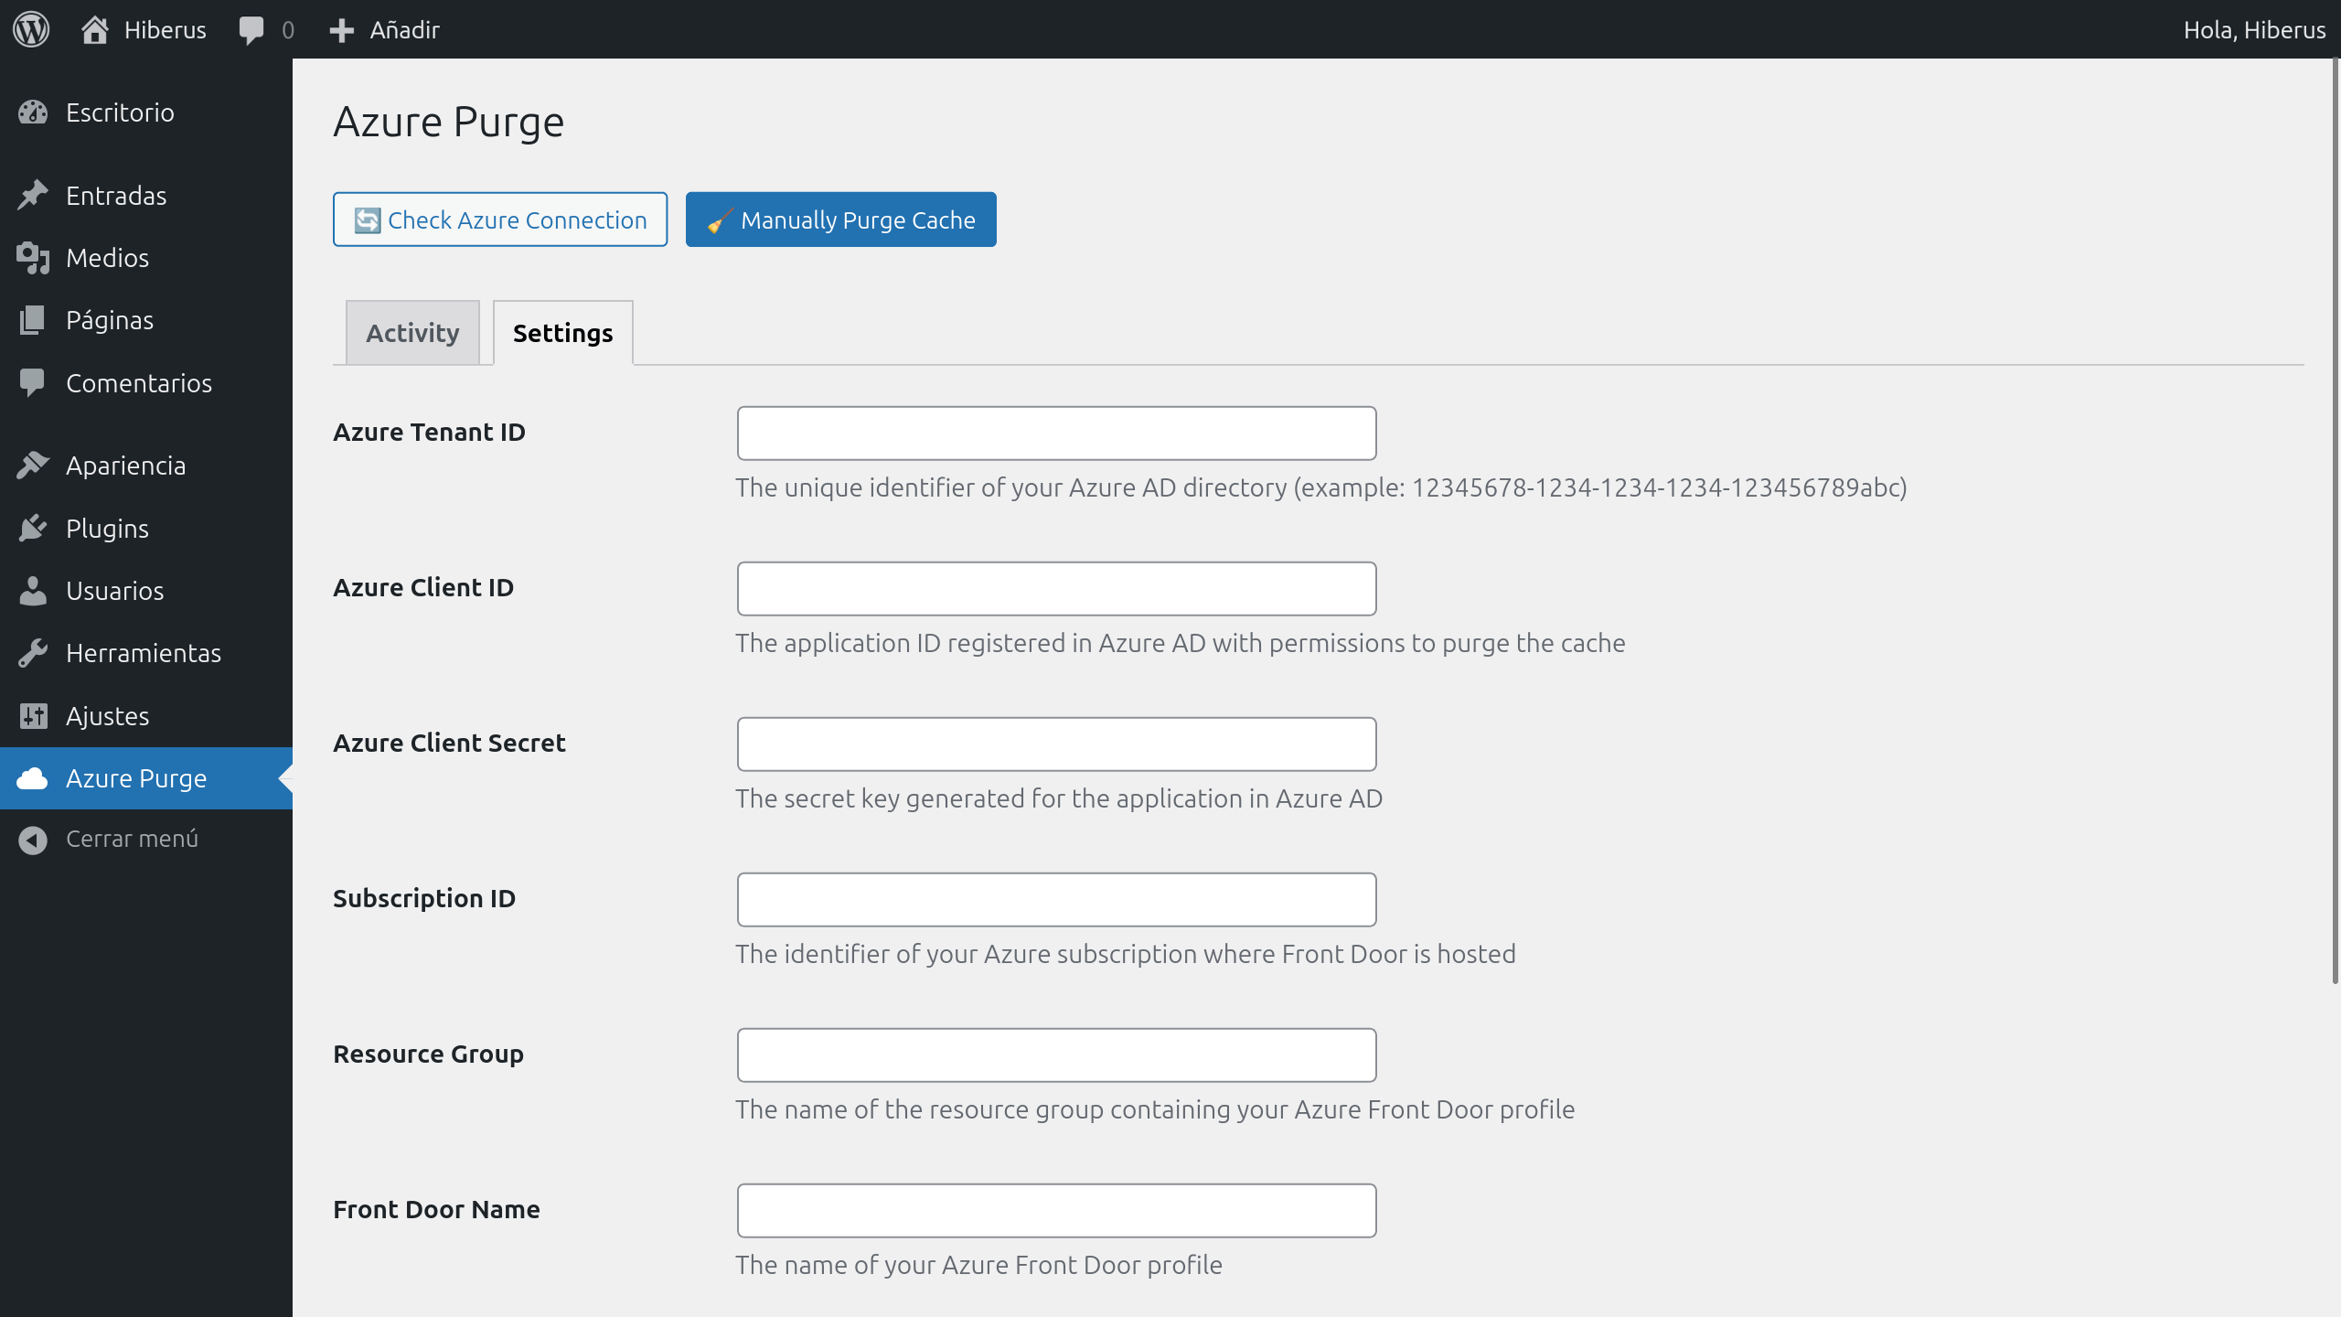Switch to the Activity tab
The width and height of the screenshot is (2341, 1317).
click(x=412, y=332)
